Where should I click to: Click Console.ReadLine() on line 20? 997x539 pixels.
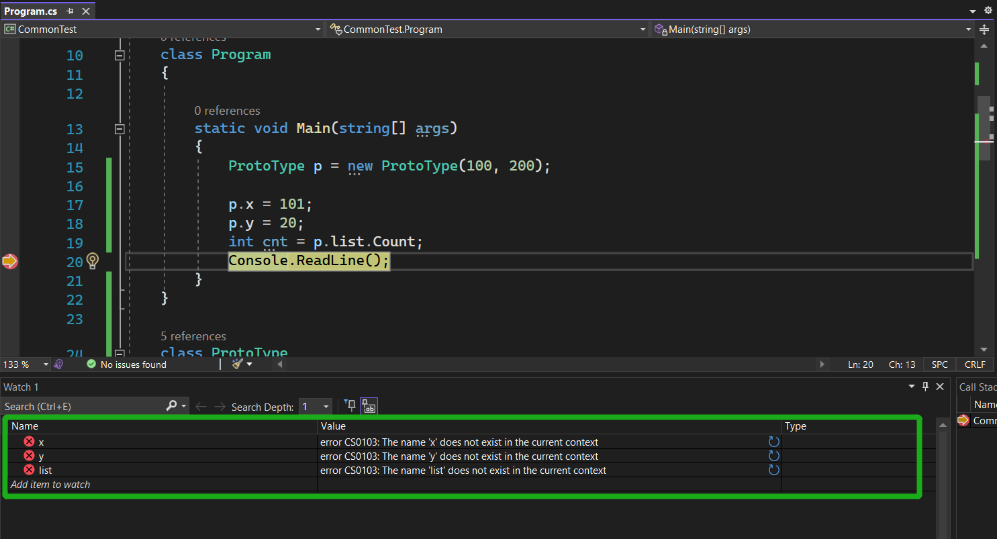pyautogui.click(x=309, y=261)
